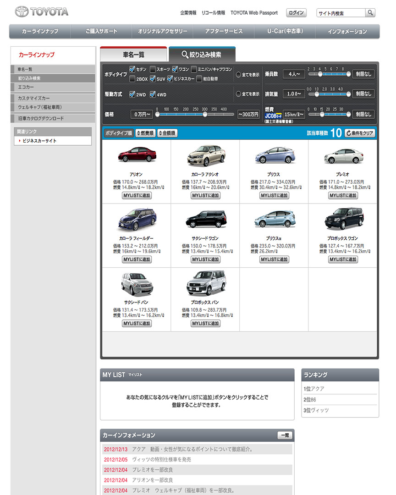This screenshot has width=396, height=495.
Task: Open the プロボックス バン car image
Action: tap(206, 283)
